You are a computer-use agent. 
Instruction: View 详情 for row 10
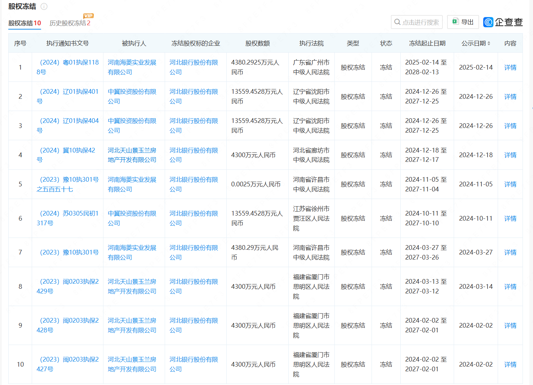(x=510, y=364)
